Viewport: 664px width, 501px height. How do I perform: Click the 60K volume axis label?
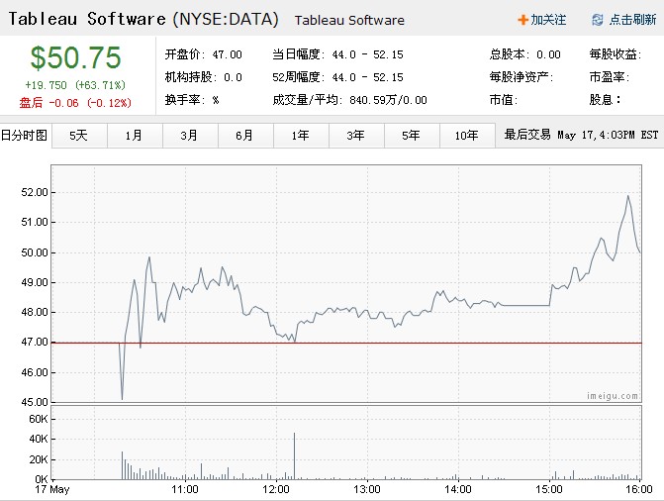[39, 419]
